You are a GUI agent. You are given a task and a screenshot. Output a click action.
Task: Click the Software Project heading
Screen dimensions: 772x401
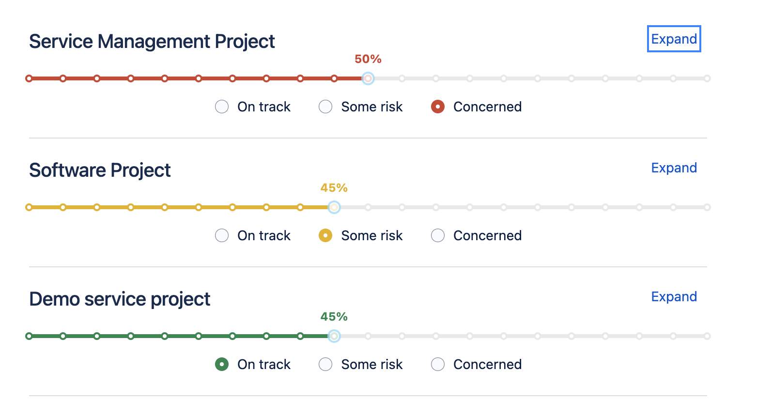[x=100, y=170]
